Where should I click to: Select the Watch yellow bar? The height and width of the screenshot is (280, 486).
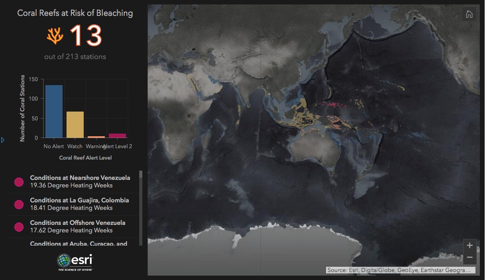click(x=75, y=125)
